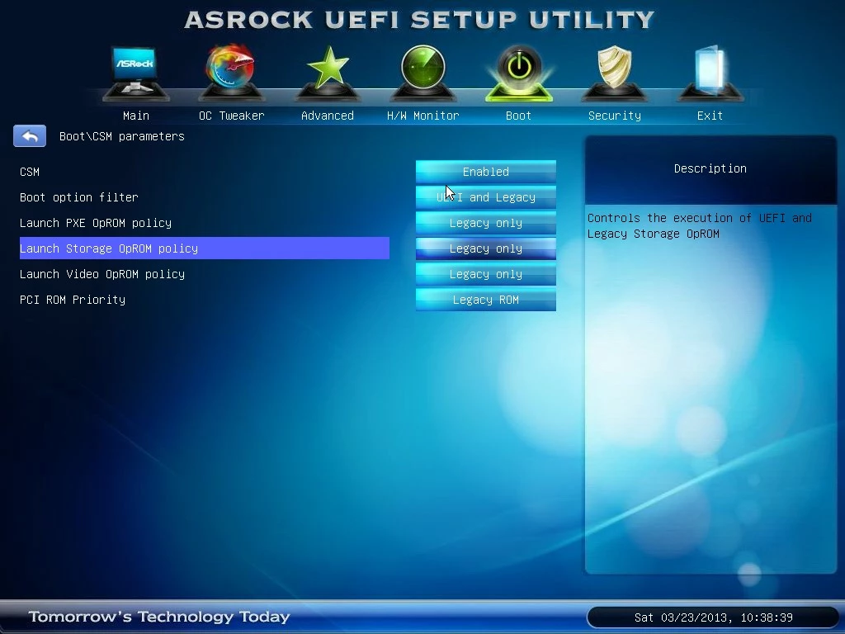The width and height of the screenshot is (845, 634).
Task: Open the Security shield icon
Action: click(x=614, y=73)
